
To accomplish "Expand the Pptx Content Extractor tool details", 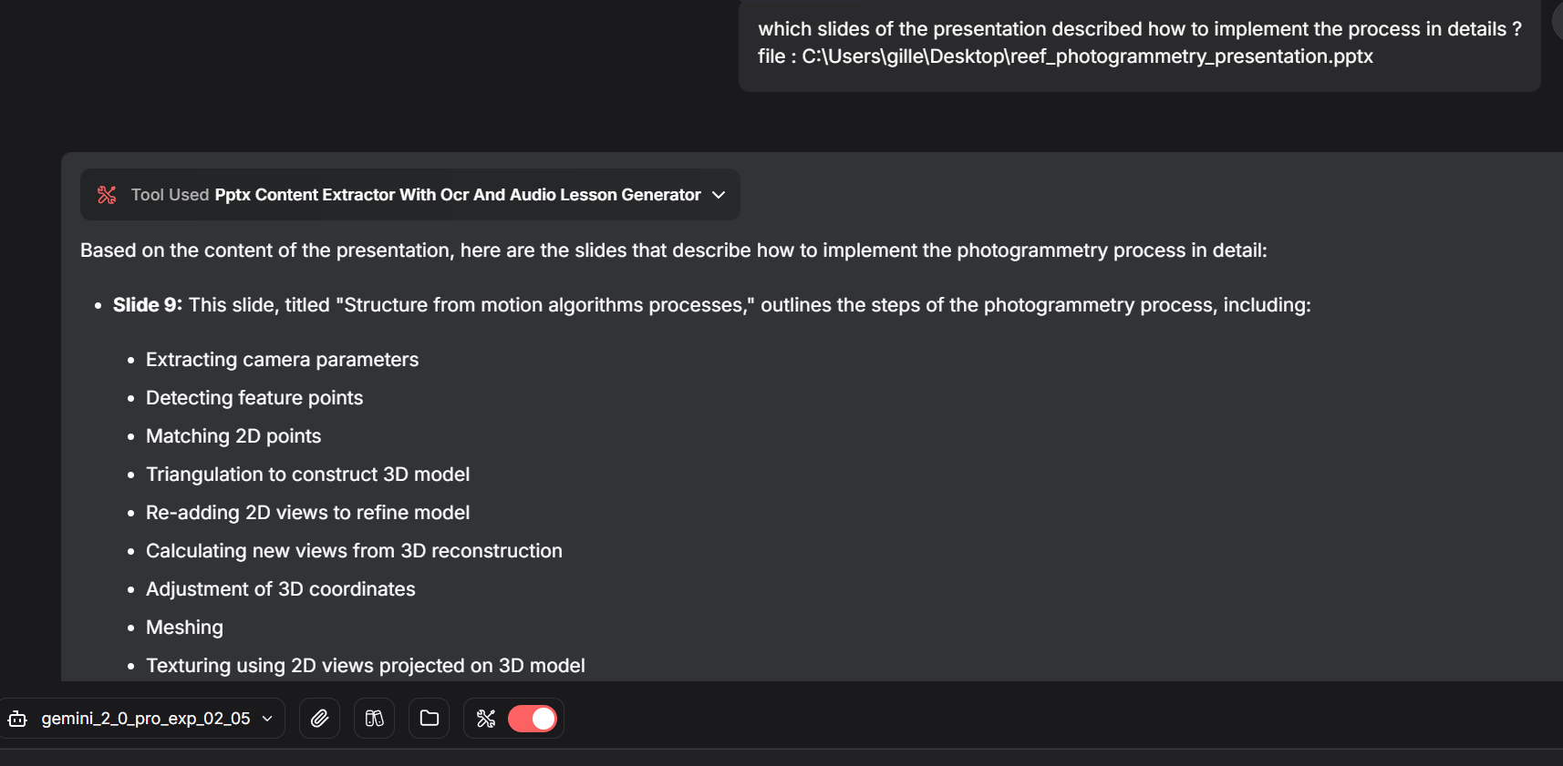I will pyautogui.click(x=718, y=194).
